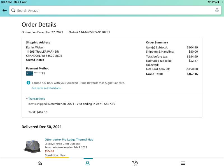
Task: Open See terms and conditions link
Action: 46,88
